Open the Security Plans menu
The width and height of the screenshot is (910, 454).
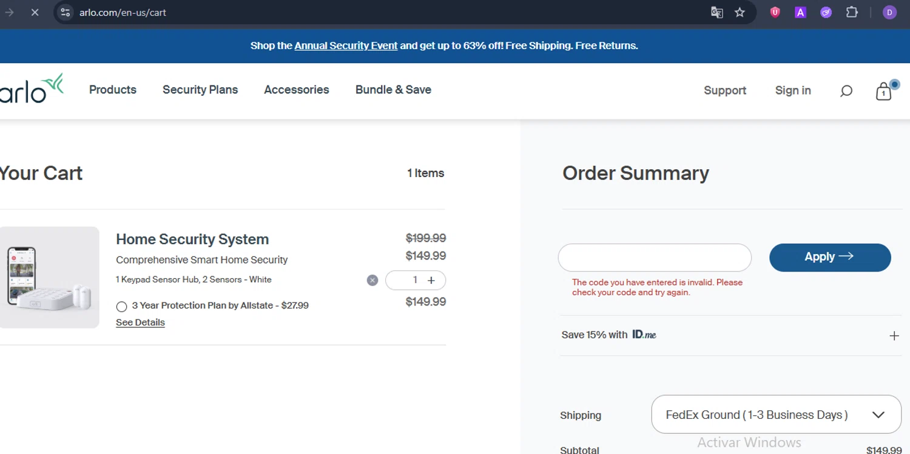(200, 90)
